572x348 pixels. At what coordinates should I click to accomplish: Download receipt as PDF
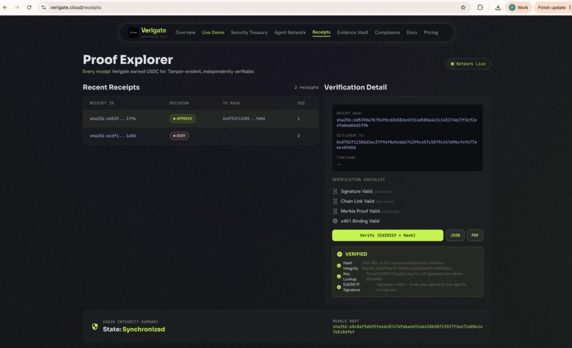(x=475, y=236)
